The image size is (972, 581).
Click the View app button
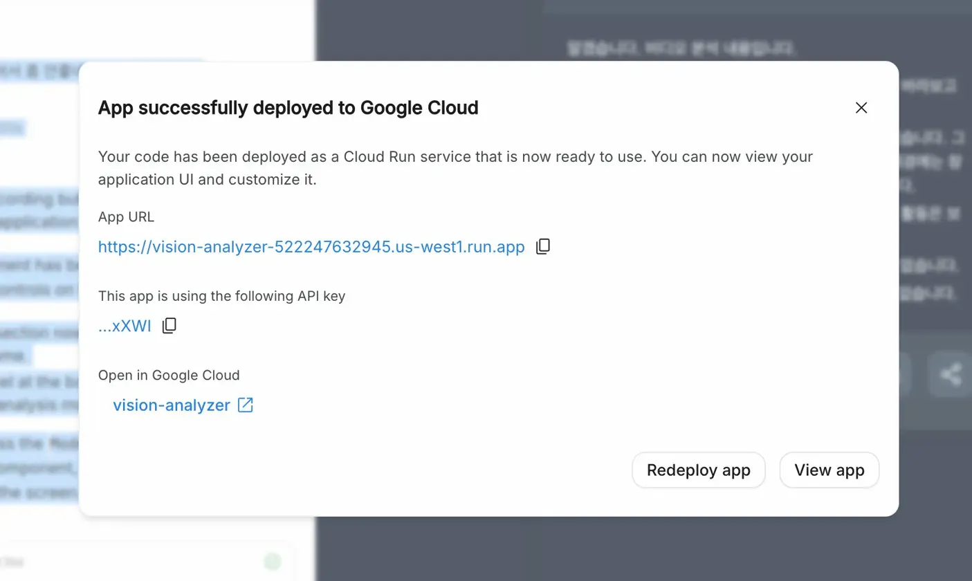click(829, 470)
